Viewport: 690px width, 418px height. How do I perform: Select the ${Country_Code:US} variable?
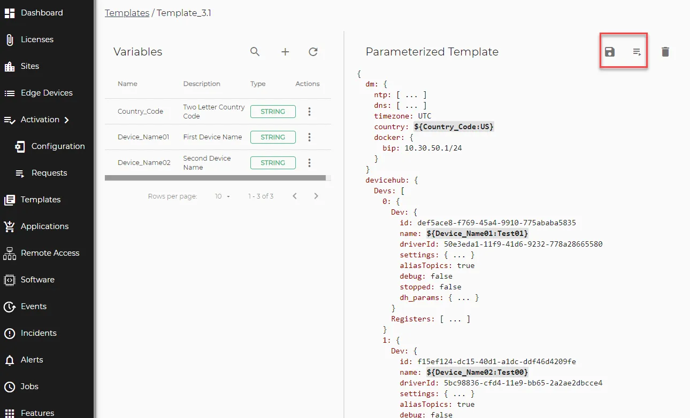454,127
